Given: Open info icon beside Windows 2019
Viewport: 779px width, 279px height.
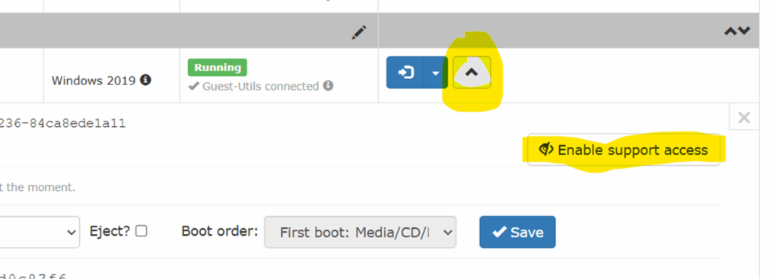Looking at the screenshot, I should coord(145,79).
